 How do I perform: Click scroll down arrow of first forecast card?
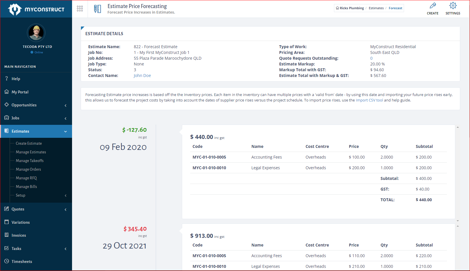coord(458,221)
